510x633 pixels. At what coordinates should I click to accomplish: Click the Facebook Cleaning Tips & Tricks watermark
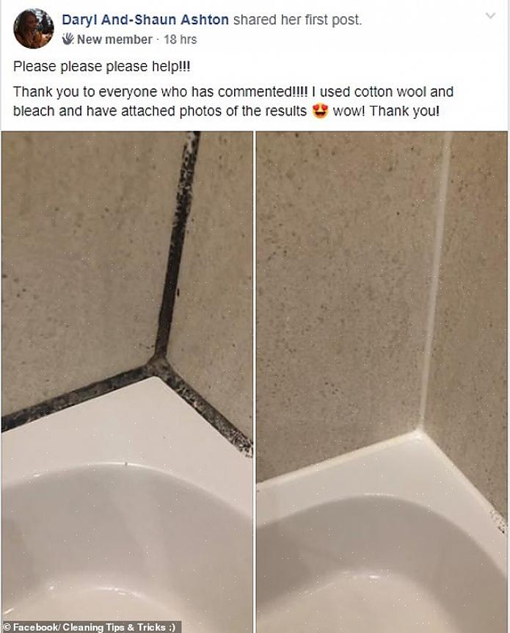[91, 627]
